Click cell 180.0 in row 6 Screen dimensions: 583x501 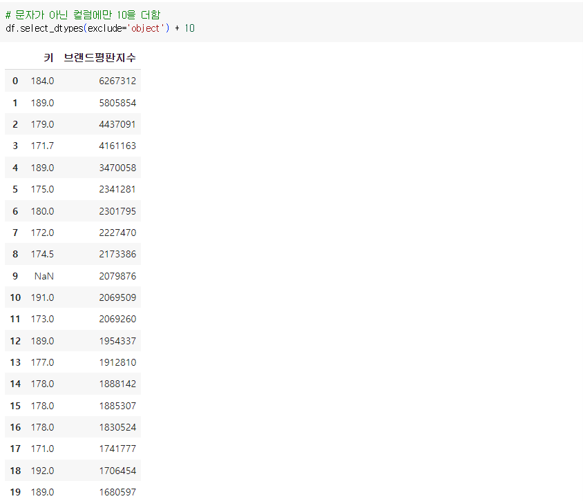tap(42, 211)
